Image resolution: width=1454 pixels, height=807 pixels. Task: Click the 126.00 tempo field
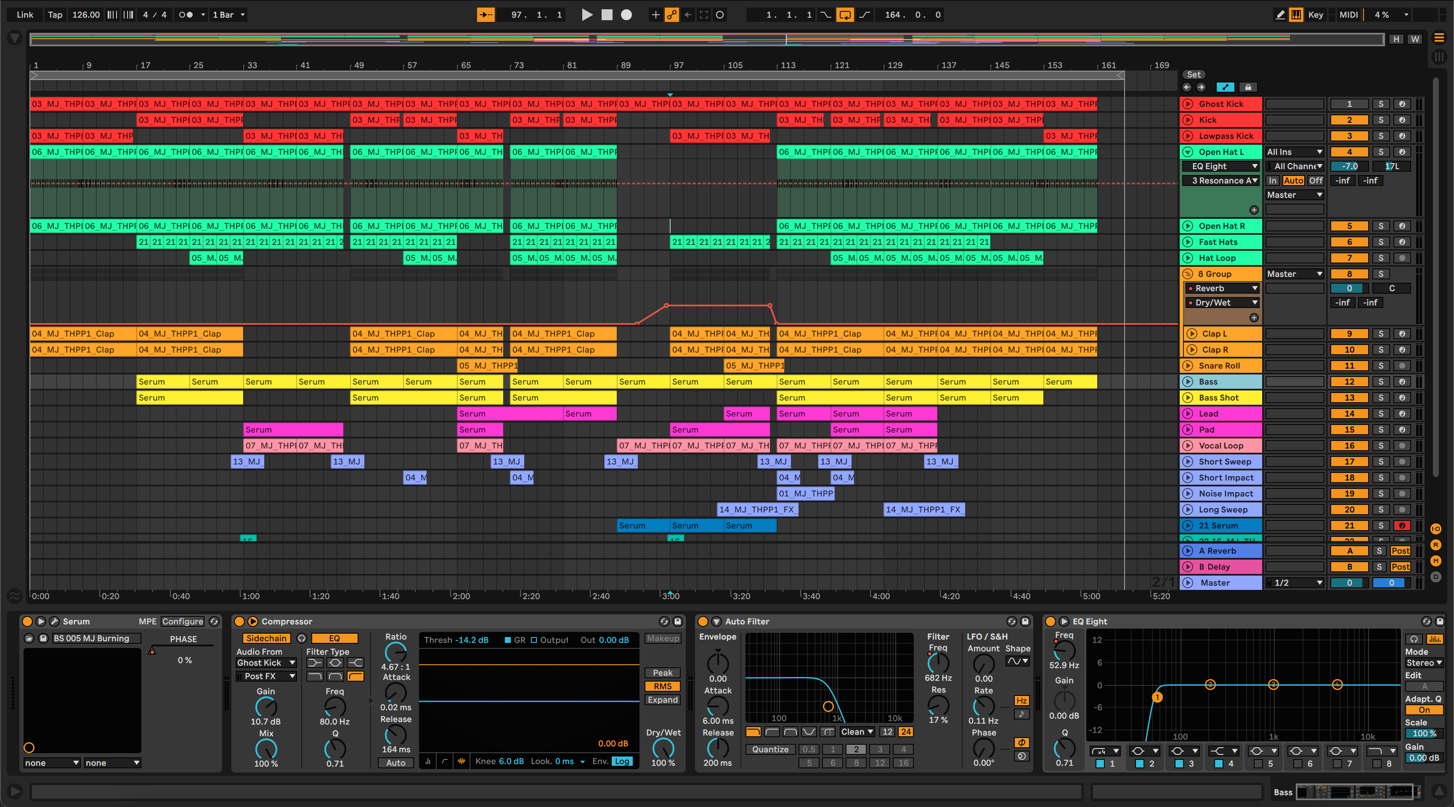tap(86, 15)
